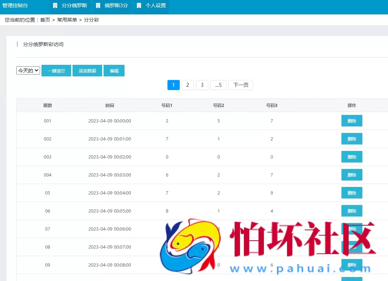
Task: Jump to page 5 via ...5
Action: pyautogui.click(x=218, y=85)
